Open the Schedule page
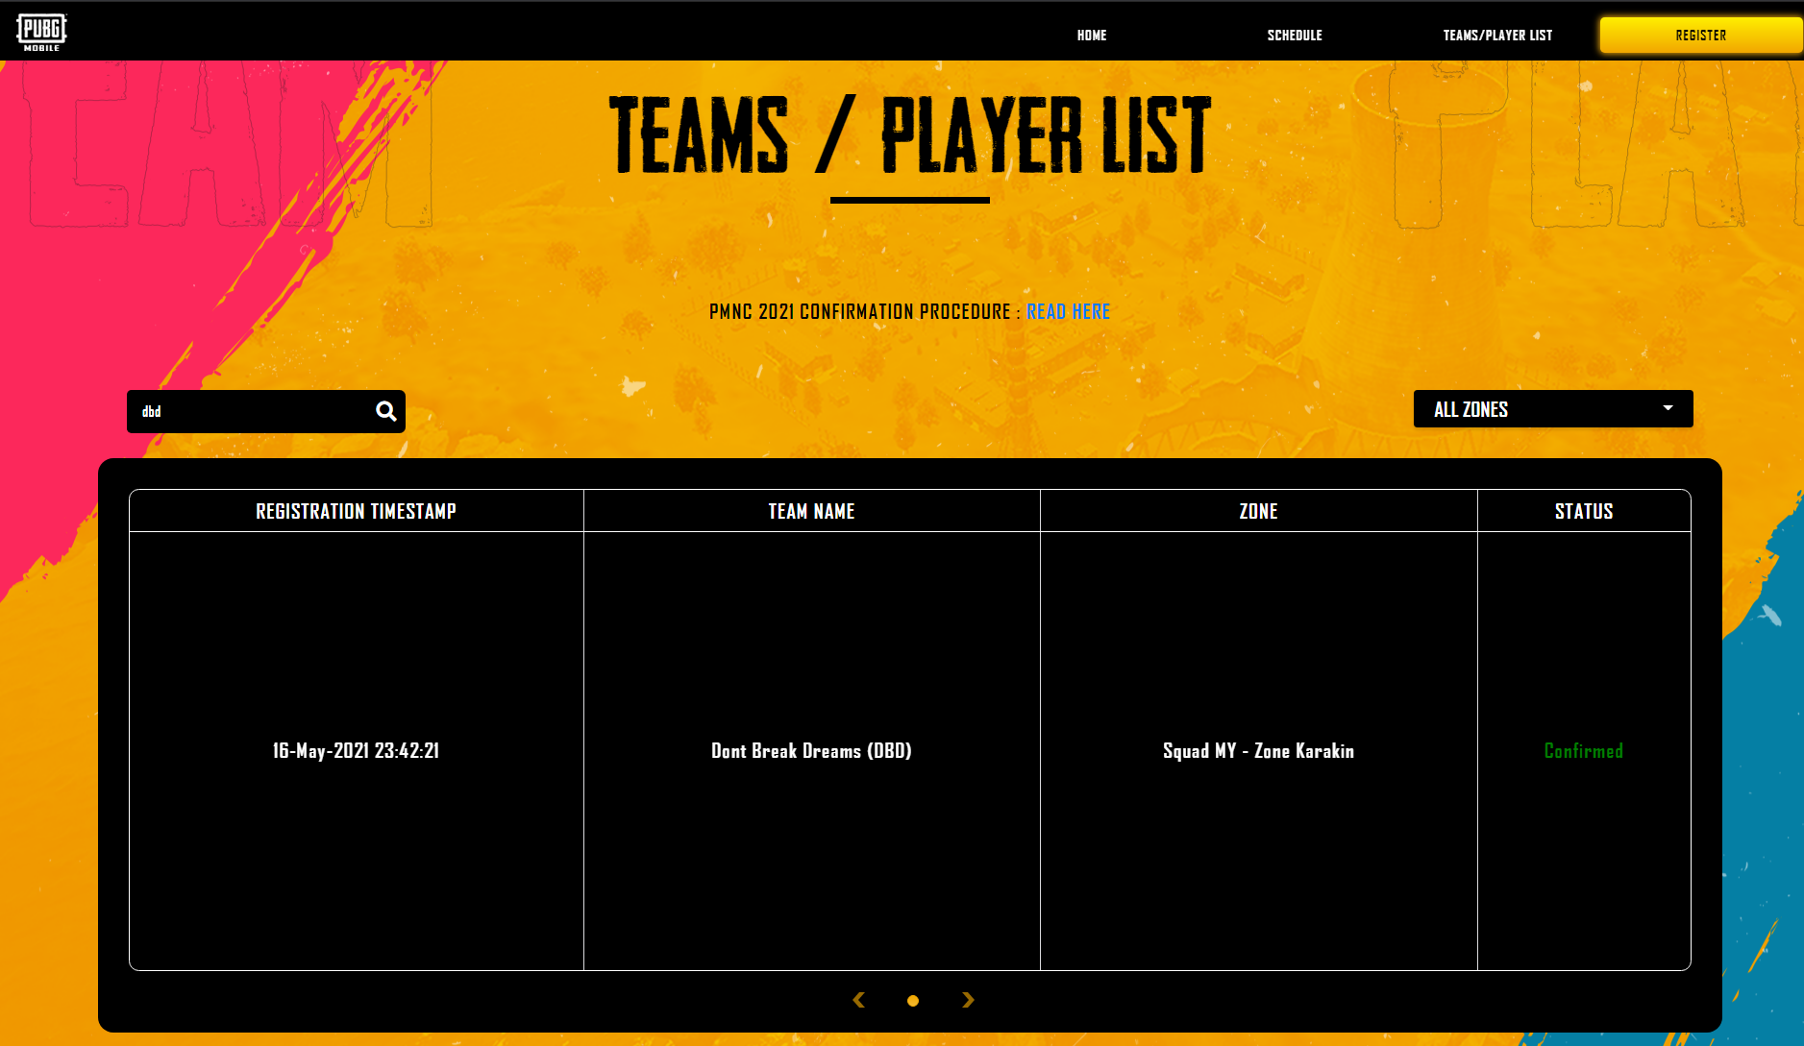 pyautogui.click(x=1295, y=36)
